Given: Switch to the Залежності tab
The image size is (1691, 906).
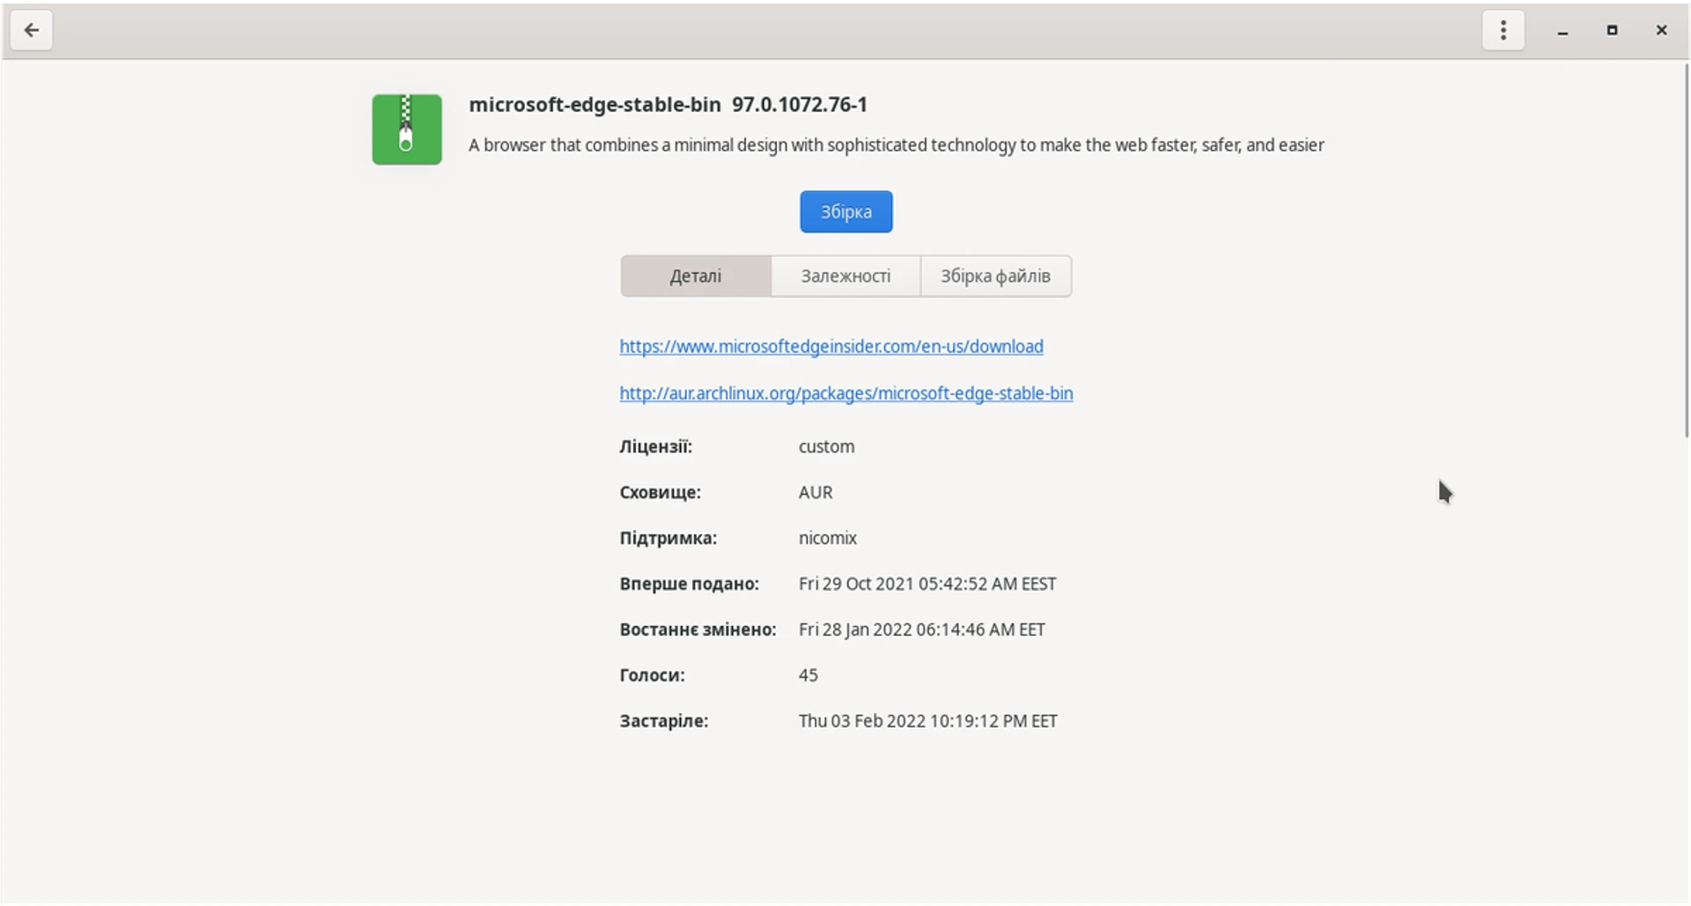Looking at the screenshot, I should click(x=845, y=276).
